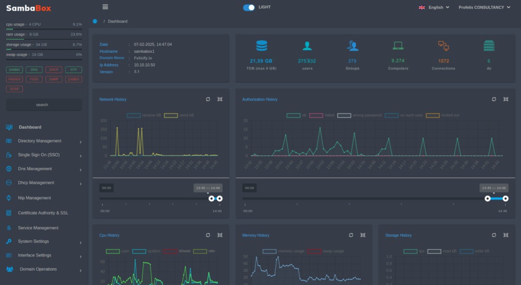521x285 pixels.
Task: Click the ZABBIX service status badge
Action: 73,79
